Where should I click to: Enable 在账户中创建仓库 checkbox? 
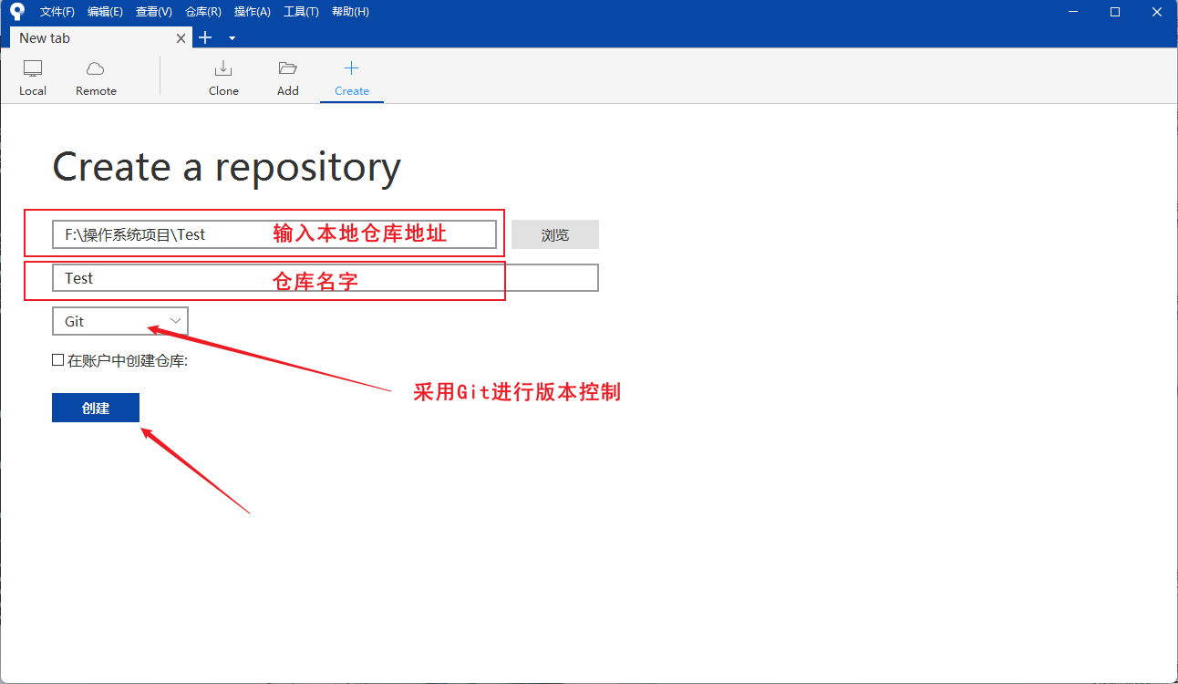pos(57,360)
